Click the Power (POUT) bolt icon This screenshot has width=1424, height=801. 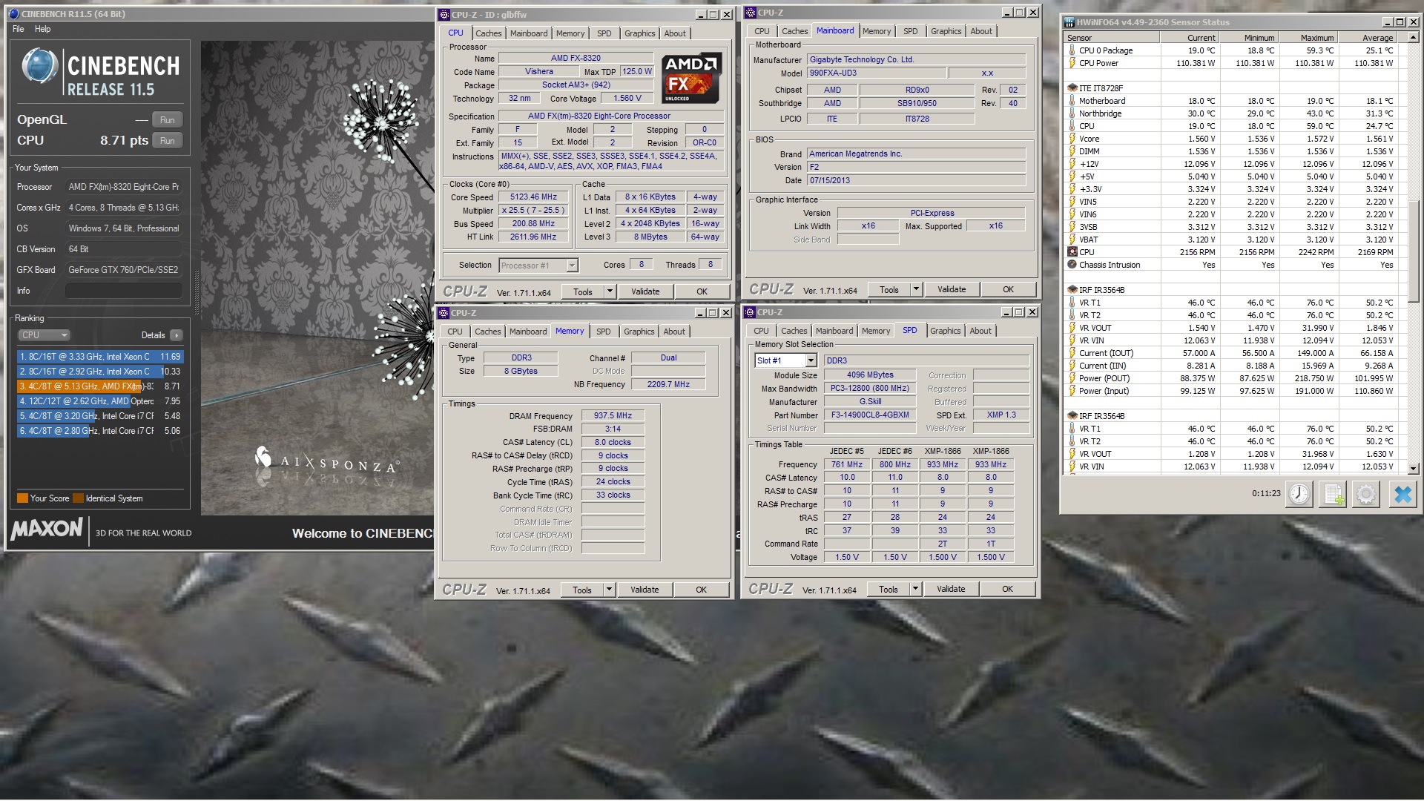point(1072,378)
